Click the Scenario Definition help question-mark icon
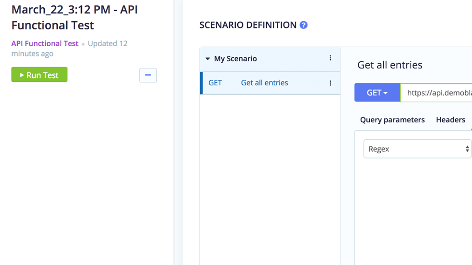Viewport: 472px width, 265px height. (x=303, y=25)
